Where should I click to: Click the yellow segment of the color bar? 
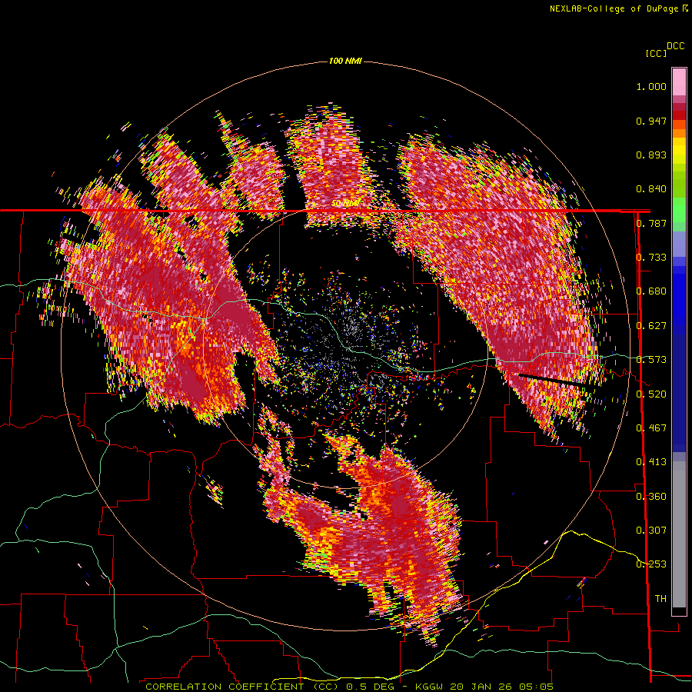[x=679, y=151]
